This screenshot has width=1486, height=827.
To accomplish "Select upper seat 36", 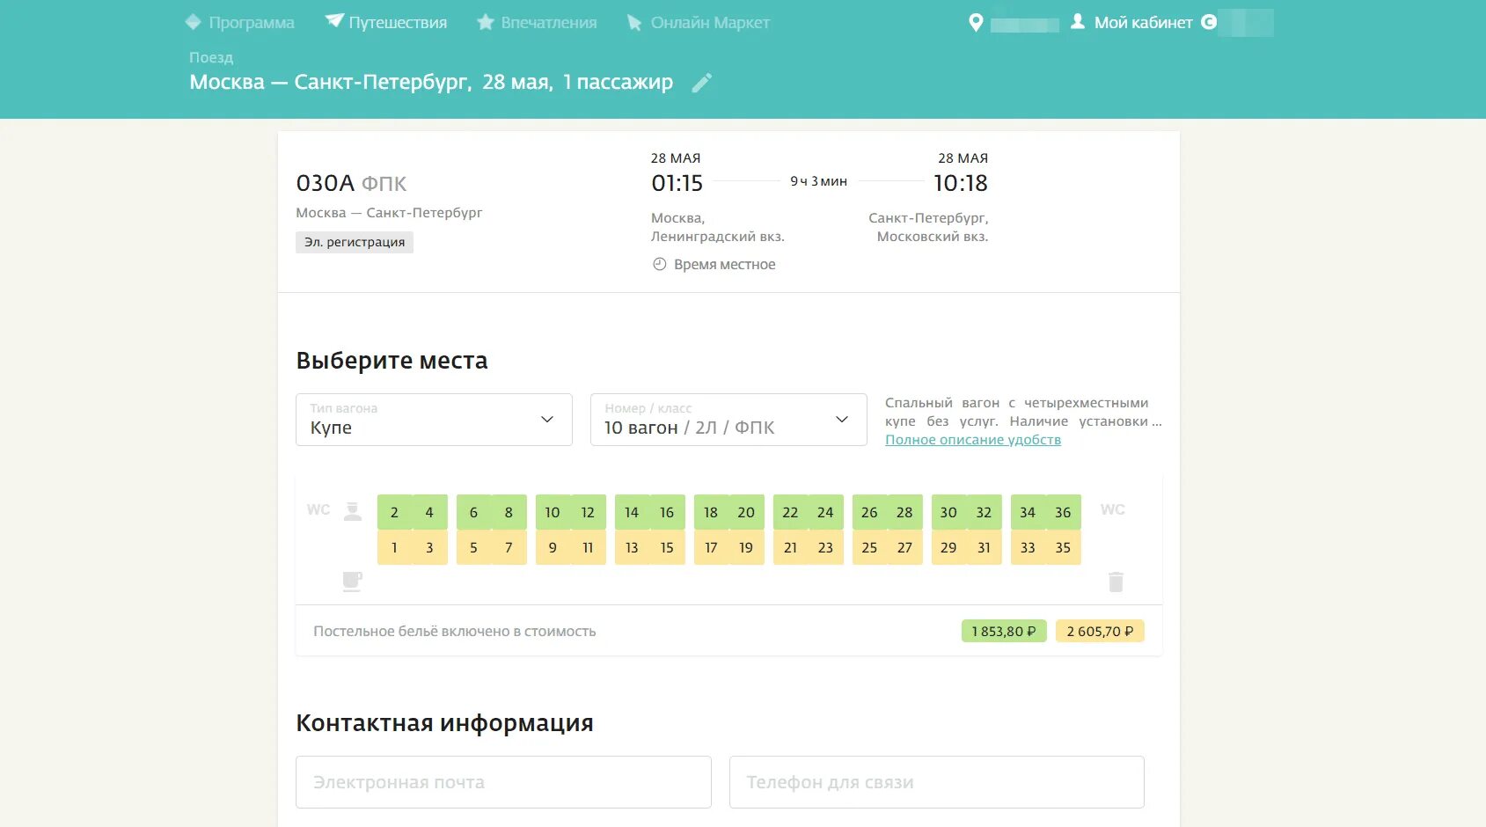I will pyautogui.click(x=1063, y=512).
